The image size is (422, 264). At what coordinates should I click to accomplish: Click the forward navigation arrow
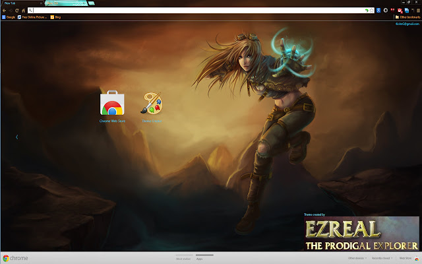click(x=11, y=11)
